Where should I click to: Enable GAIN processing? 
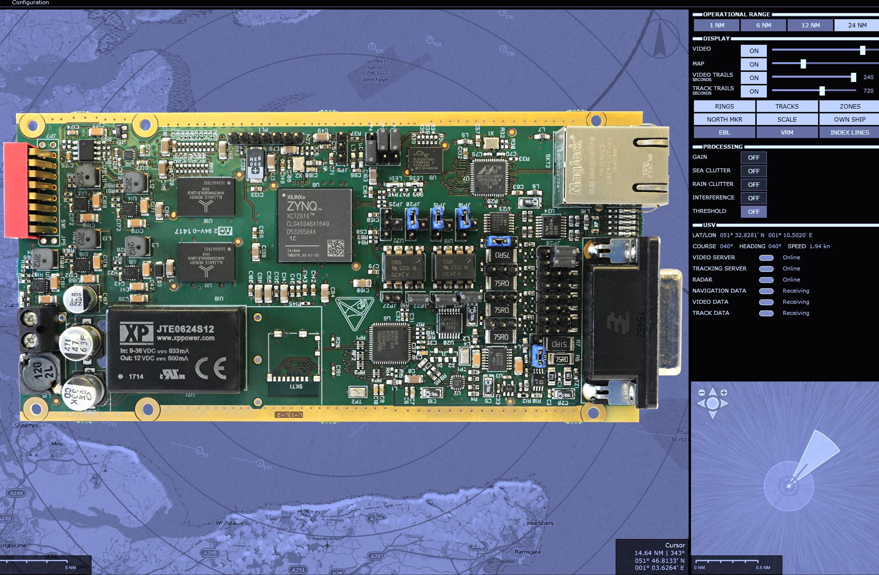pos(754,157)
